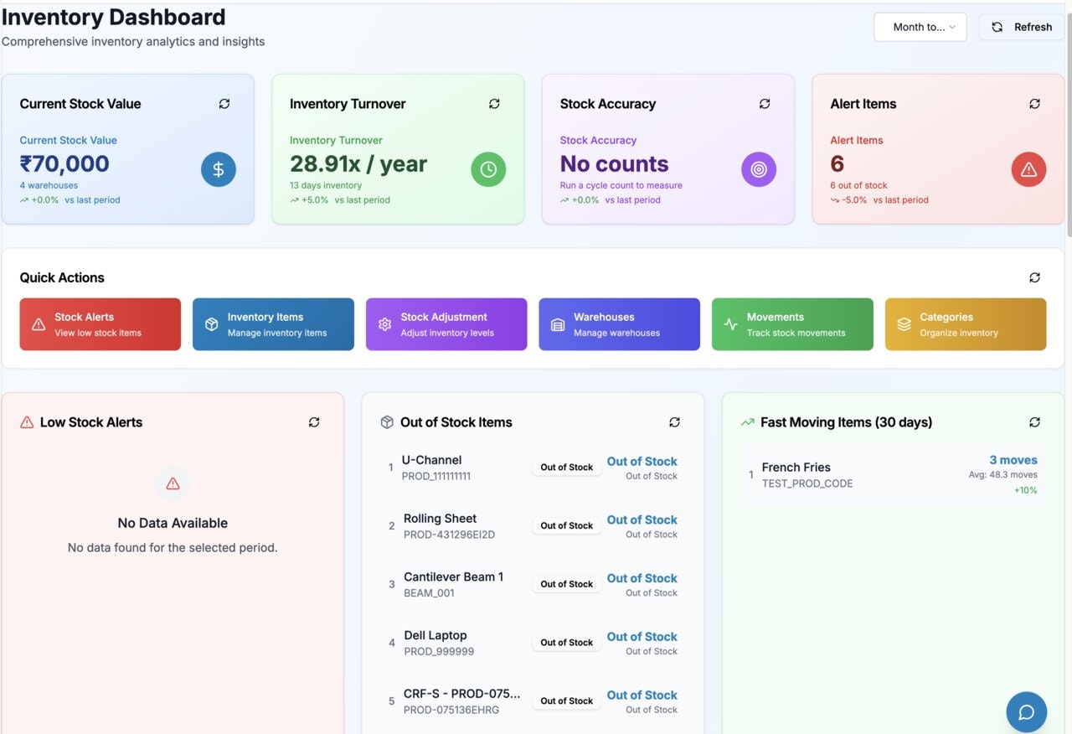This screenshot has width=1072, height=734.
Task: Click the TEST_PROD_CODE product code
Action: pyautogui.click(x=807, y=483)
